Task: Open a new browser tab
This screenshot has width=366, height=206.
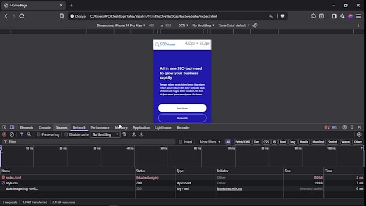Action: (71, 5)
